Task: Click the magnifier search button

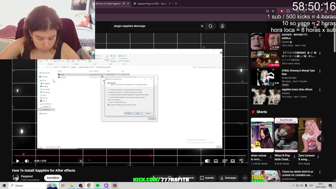Action: coord(211,26)
